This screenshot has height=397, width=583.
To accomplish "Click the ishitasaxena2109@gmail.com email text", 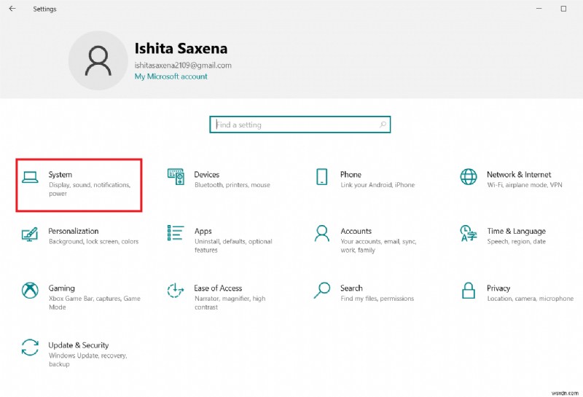I will click(x=183, y=65).
